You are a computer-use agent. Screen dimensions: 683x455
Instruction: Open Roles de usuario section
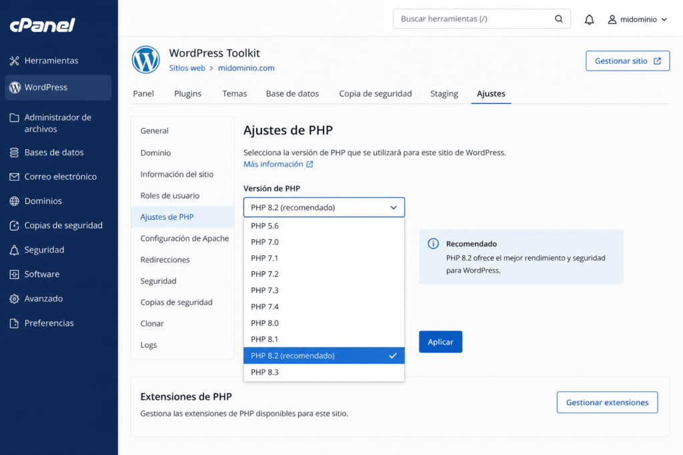tap(183, 195)
